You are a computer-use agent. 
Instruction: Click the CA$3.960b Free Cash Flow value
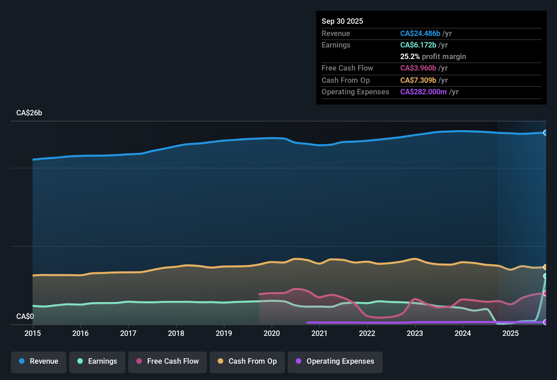pyautogui.click(x=418, y=68)
